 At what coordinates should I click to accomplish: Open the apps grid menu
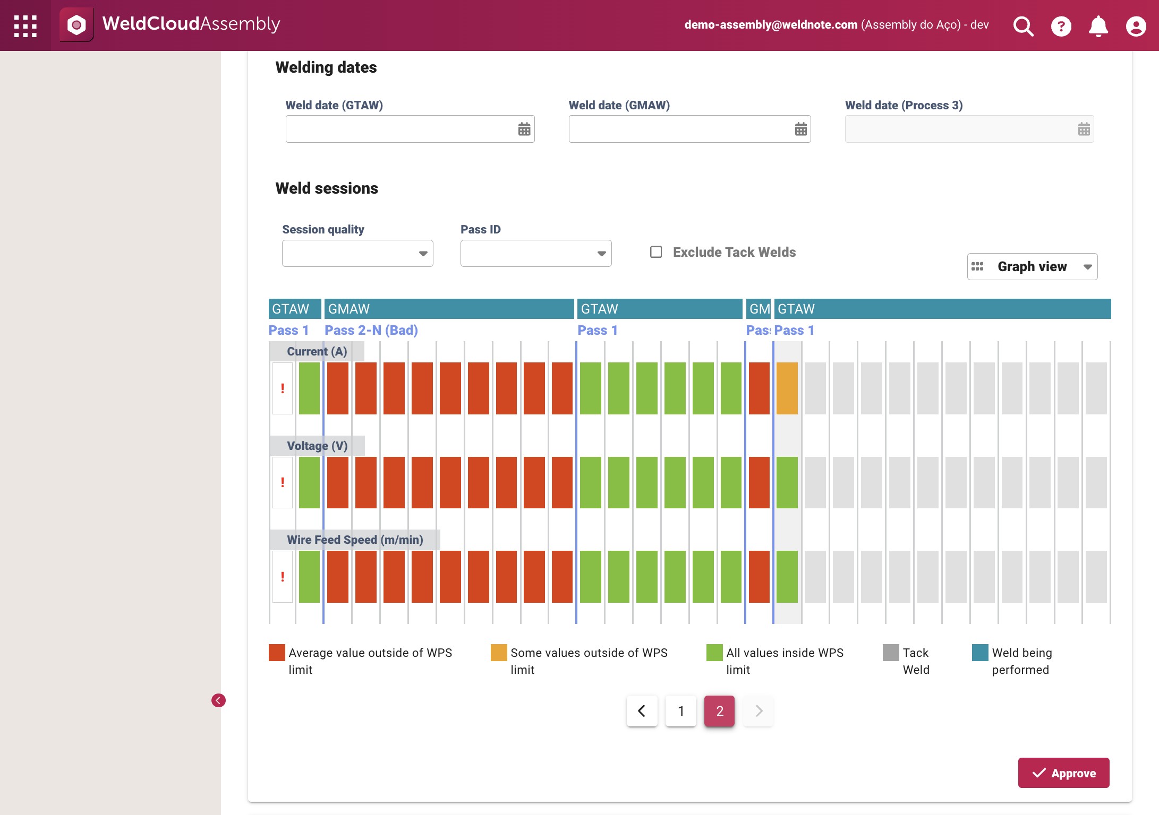tap(25, 25)
